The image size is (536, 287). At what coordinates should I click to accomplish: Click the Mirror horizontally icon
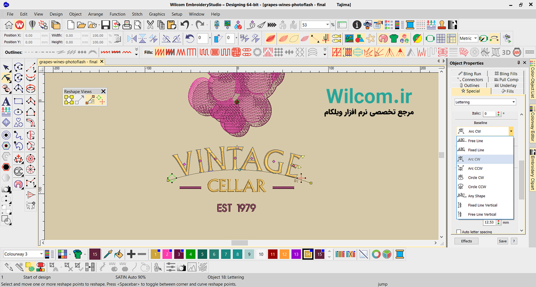[132, 38]
